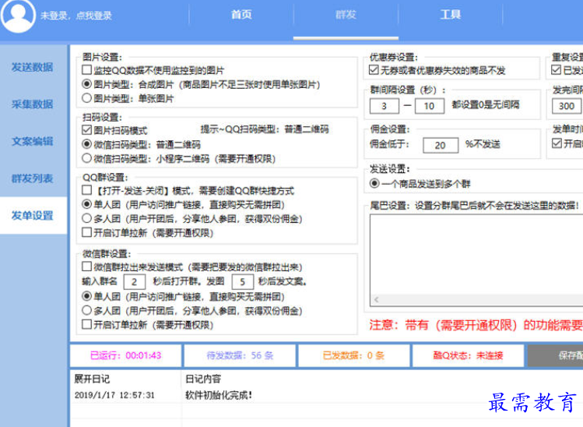
Task: Switch to the 群发 tab
Action: tap(346, 15)
